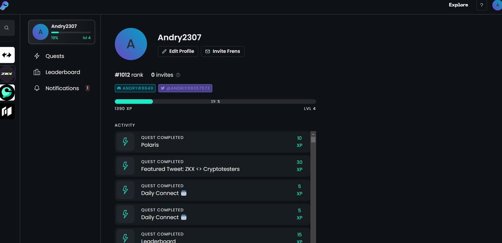This screenshot has width=502, height=243.
Task: Open the Andry2307 profile card in sidebar
Action: [x=61, y=32]
